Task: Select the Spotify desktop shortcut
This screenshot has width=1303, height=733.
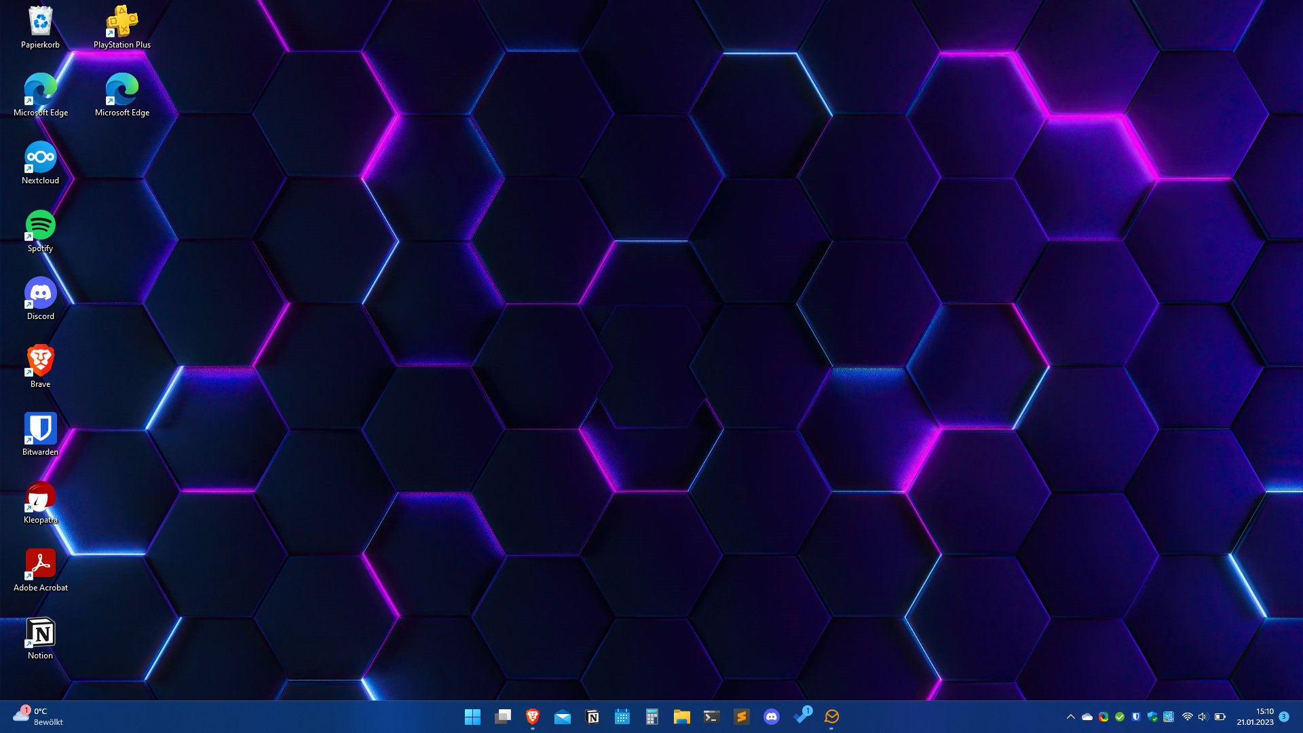Action: pyautogui.click(x=41, y=231)
